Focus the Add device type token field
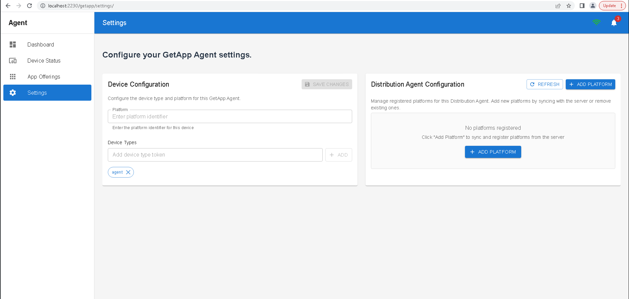Viewport: 629px width, 299px height. [x=215, y=155]
